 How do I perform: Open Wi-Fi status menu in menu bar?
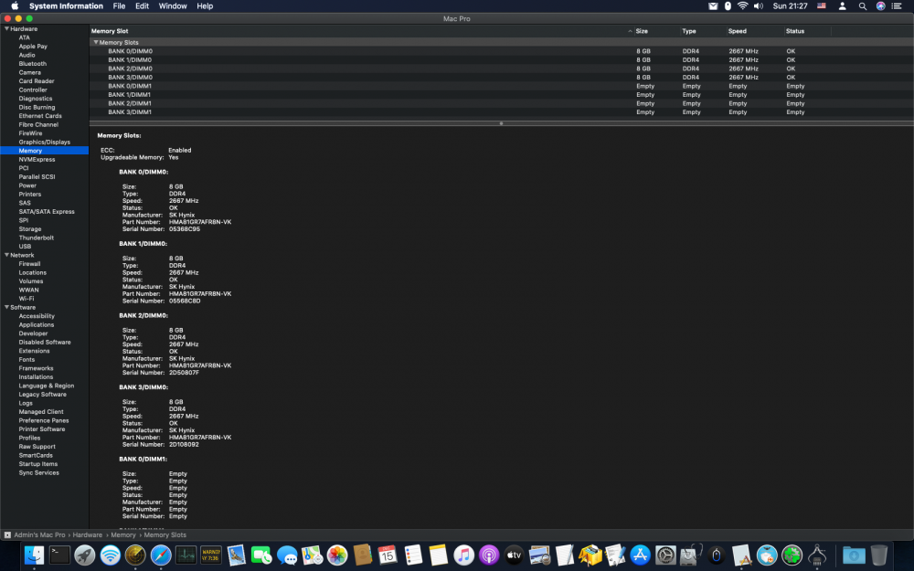[742, 5]
